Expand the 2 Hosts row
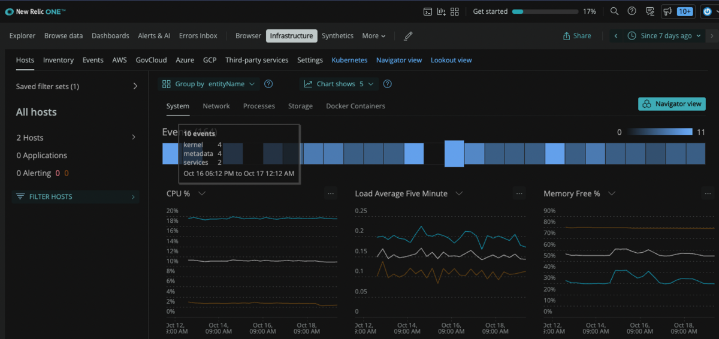 [x=77, y=138]
